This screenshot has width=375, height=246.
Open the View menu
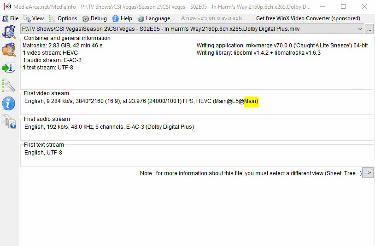(34, 18)
